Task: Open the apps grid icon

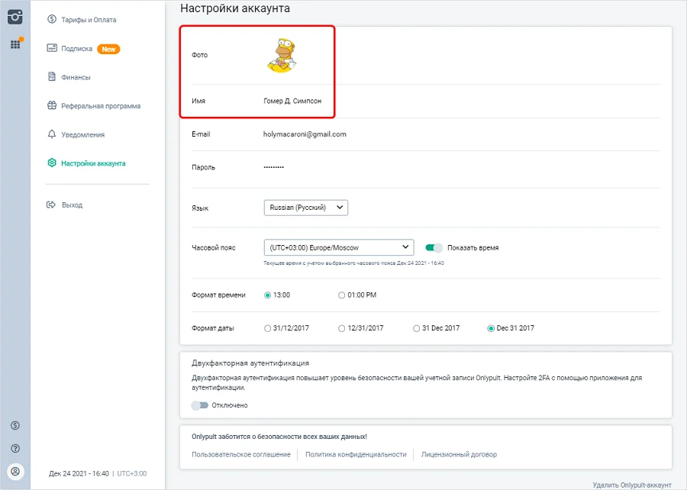Action: [x=15, y=44]
